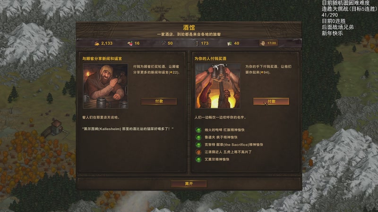
Task: Click green mood icon beside 鲁道夫 疯子
Action: click(x=198, y=137)
